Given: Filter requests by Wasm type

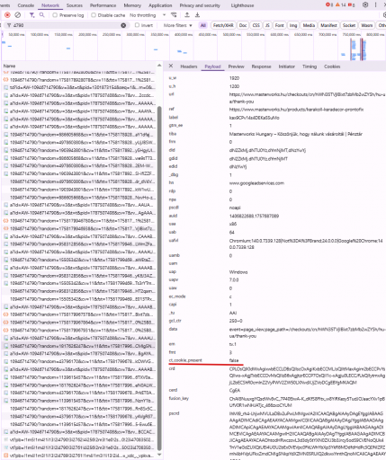Looking at the screenshot, I should [367, 25].
